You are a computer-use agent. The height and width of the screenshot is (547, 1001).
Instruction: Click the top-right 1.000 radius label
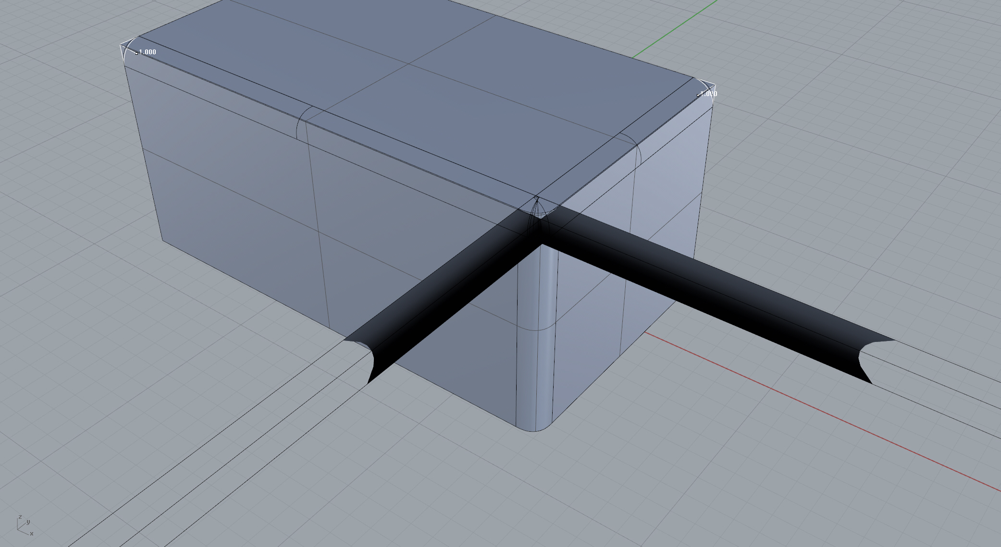(x=709, y=94)
